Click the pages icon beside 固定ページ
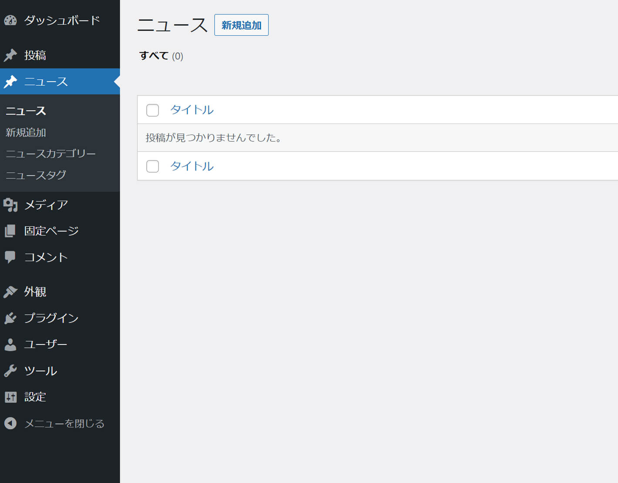 click(10, 231)
